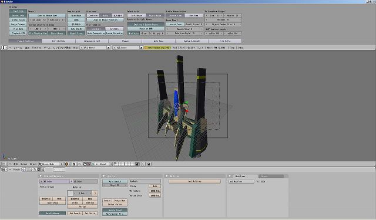Toggle Paste on MMB option

[146, 29]
